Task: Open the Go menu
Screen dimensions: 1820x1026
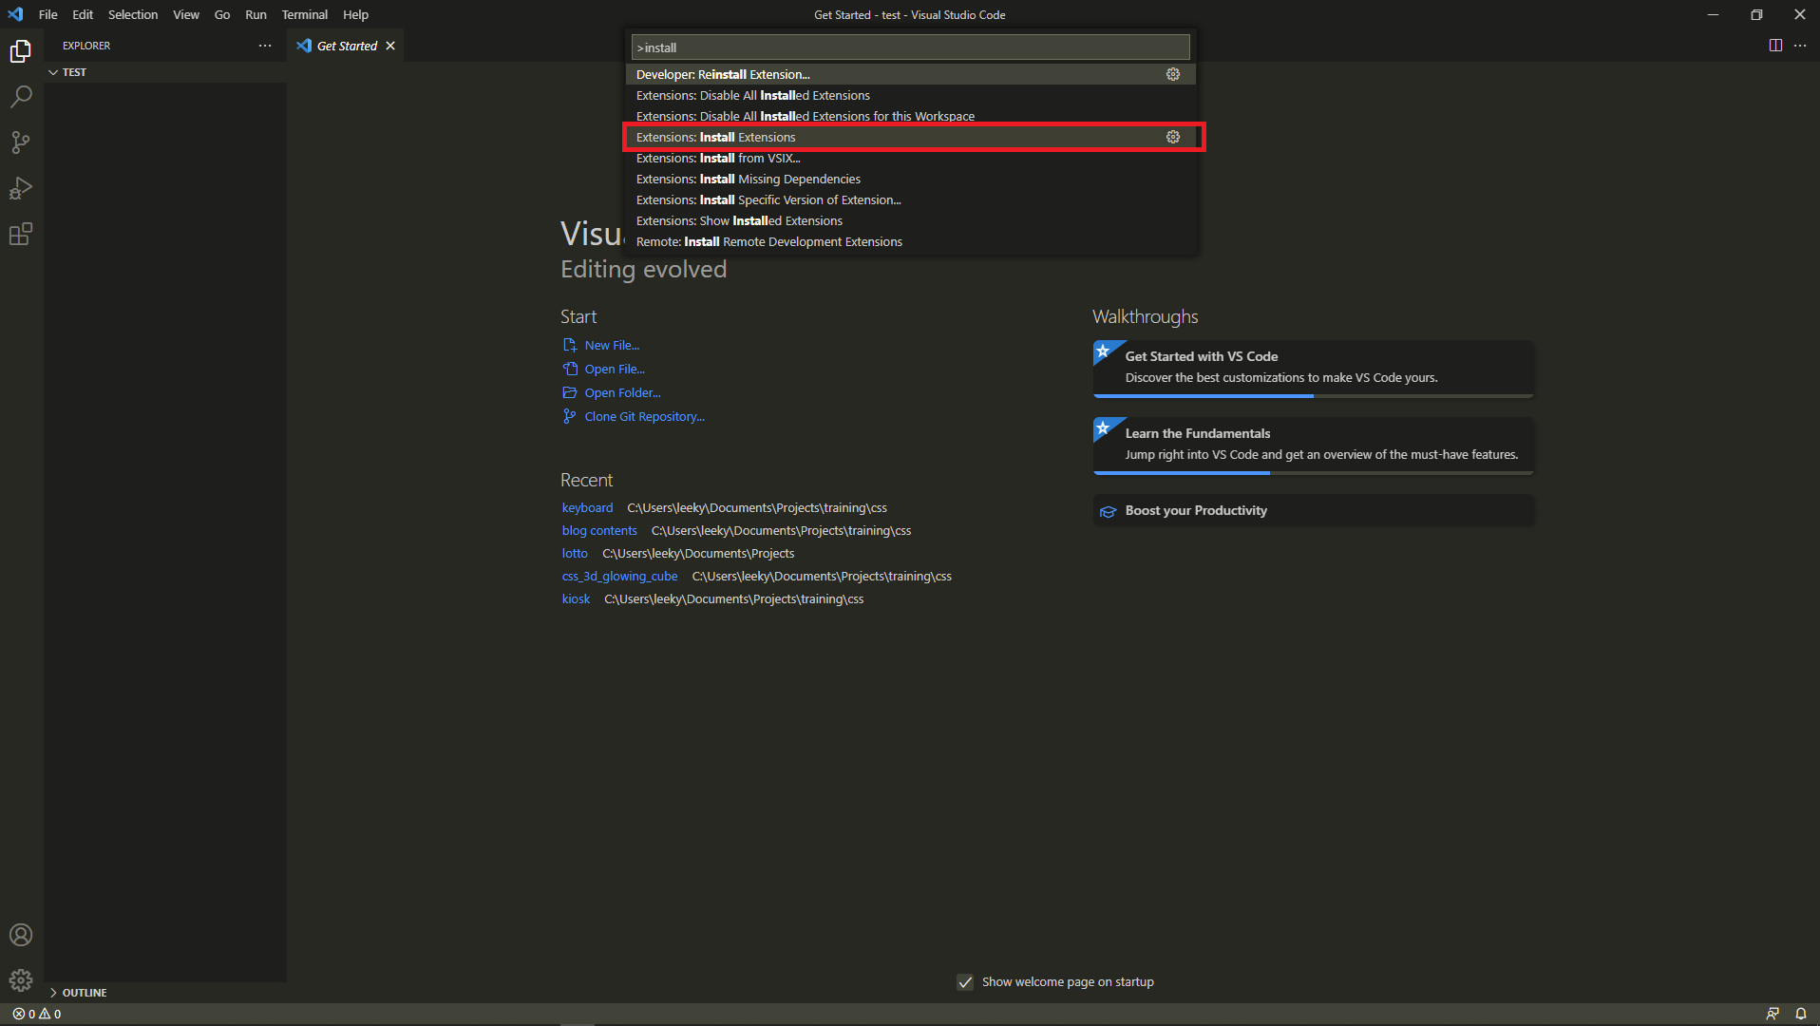Action: click(x=222, y=14)
